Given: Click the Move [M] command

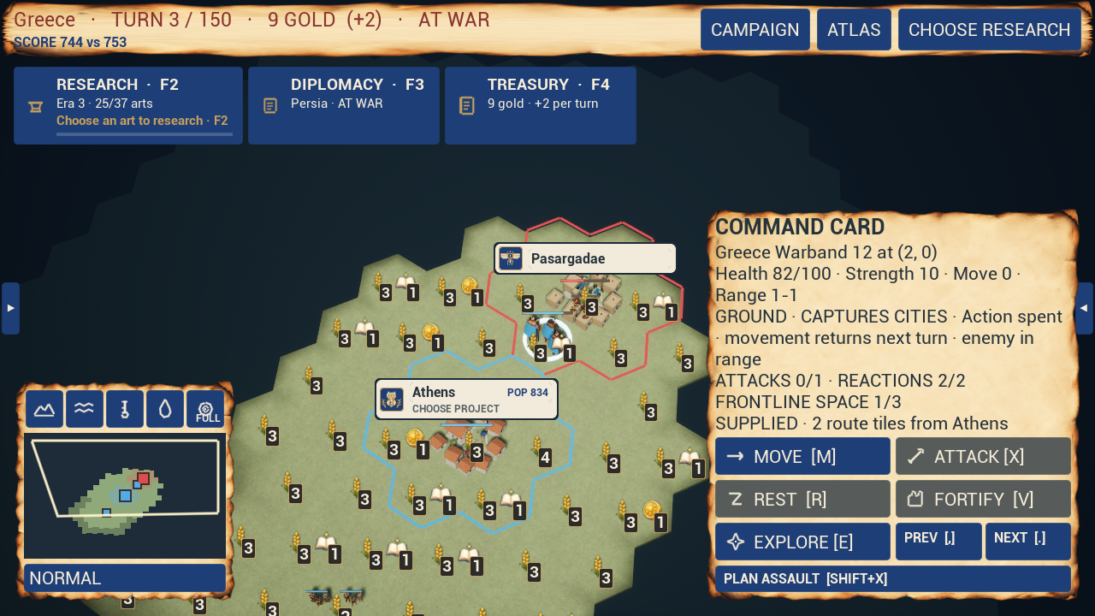Looking at the screenshot, I should (802, 456).
